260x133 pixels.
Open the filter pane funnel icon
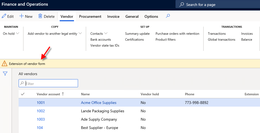pyautogui.click(x=5, y=73)
